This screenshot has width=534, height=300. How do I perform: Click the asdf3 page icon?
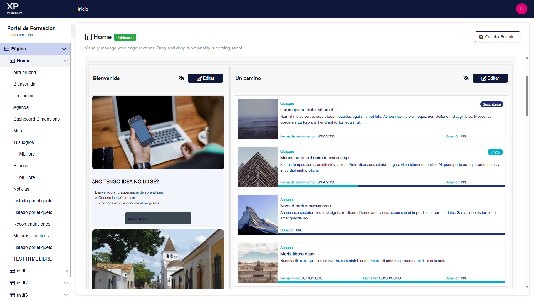pos(13,295)
